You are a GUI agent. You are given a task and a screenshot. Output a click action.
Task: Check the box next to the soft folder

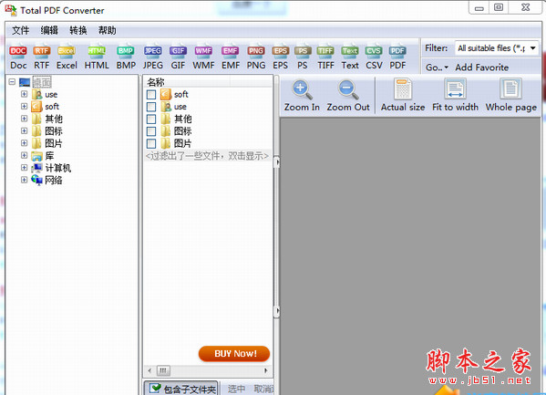[x=151, y=95]
